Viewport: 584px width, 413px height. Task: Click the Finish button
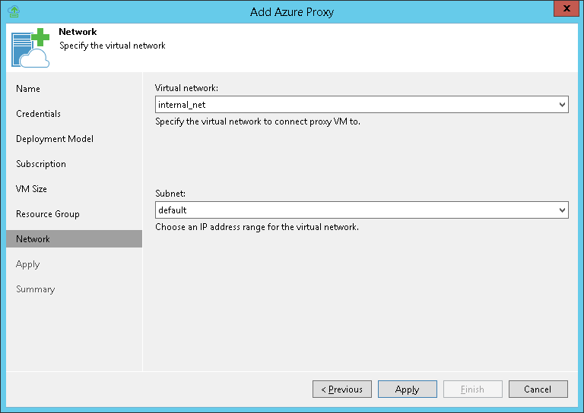tap(472, 389)
